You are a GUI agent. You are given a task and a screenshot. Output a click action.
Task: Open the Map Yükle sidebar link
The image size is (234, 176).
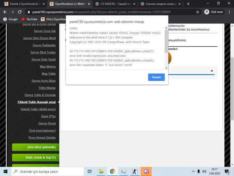(49, 74)
